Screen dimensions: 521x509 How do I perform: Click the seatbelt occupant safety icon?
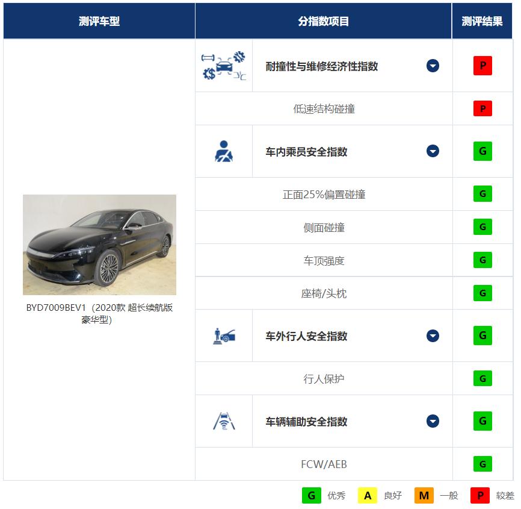point(223,151)
